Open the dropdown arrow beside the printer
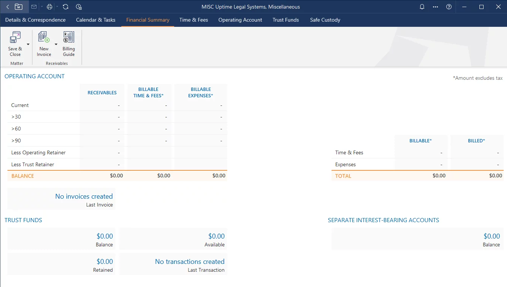This screenshot has height=287, width=507. pyautogui.click(x=57, y=7)
